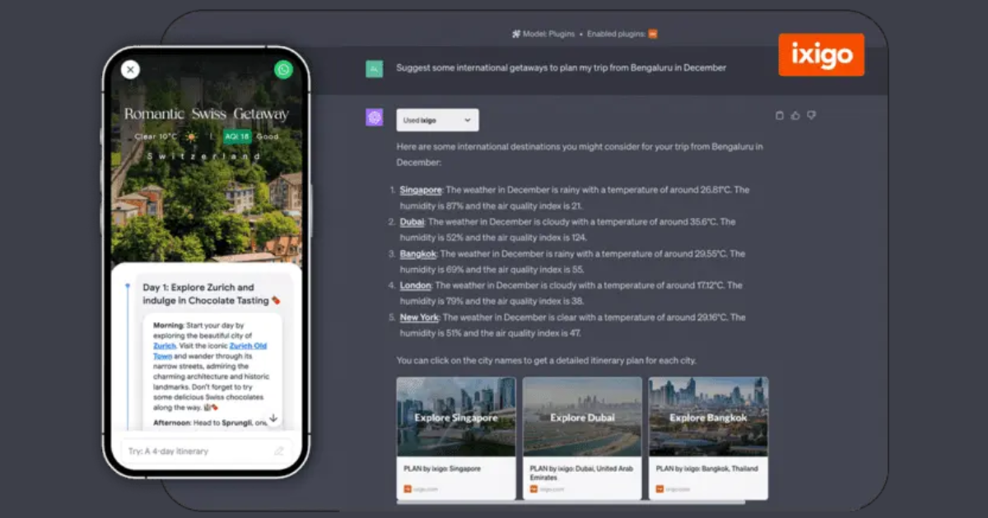Click the 'Day 1: Explore Zurich' heading
The width and height of the screenshot is (988, 518).
point(212,294)
